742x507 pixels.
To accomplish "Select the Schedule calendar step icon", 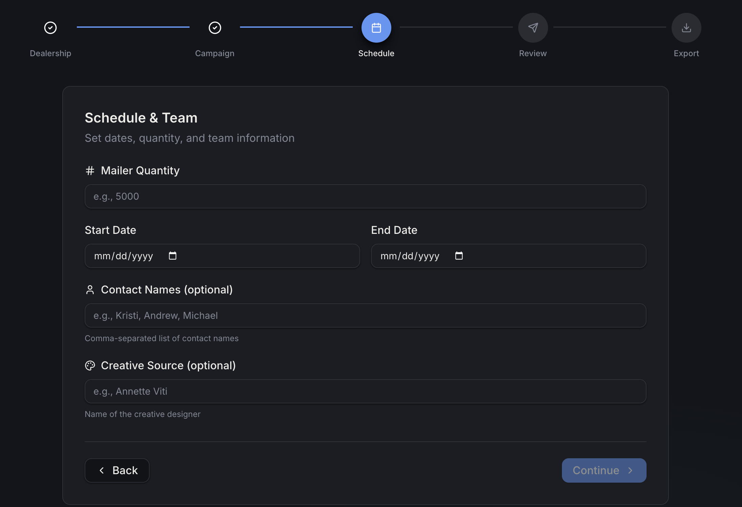I will pos(376,28).
